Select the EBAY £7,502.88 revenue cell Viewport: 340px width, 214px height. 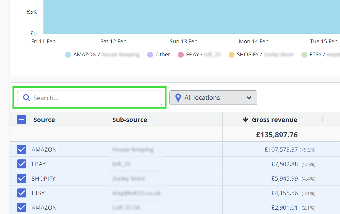coord(284,164)
